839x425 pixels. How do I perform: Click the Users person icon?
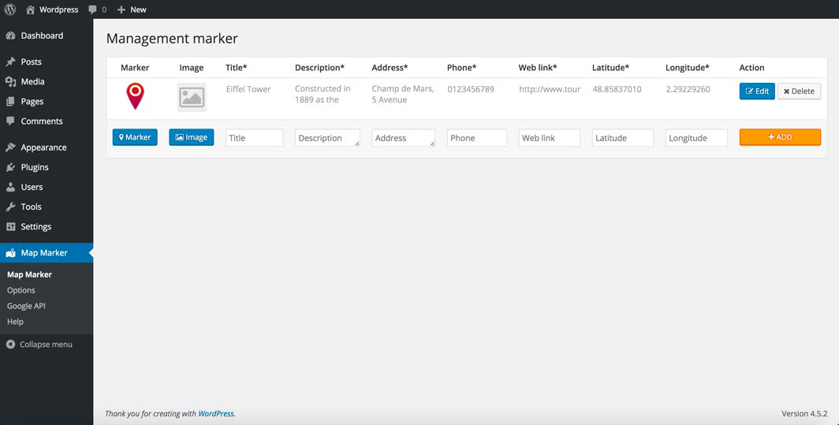pyautogui.click(x=11, y=188)
